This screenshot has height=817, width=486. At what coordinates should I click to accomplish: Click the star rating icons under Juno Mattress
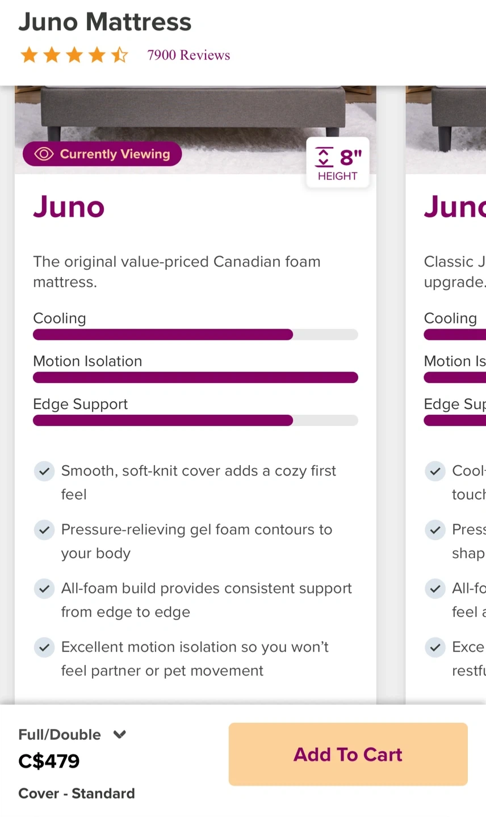pos(74,55)
